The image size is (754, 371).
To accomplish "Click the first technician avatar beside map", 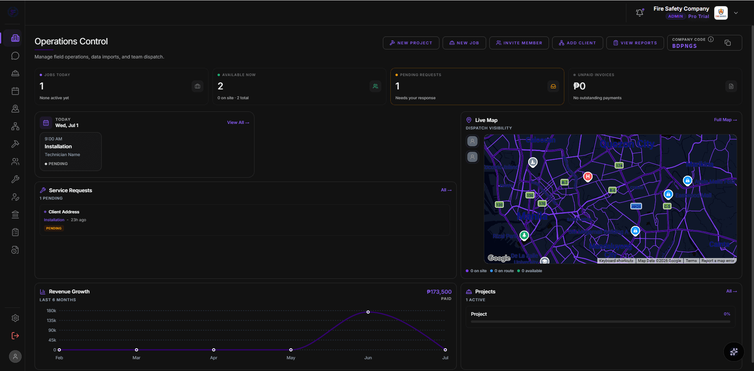I will click(472, 141).
